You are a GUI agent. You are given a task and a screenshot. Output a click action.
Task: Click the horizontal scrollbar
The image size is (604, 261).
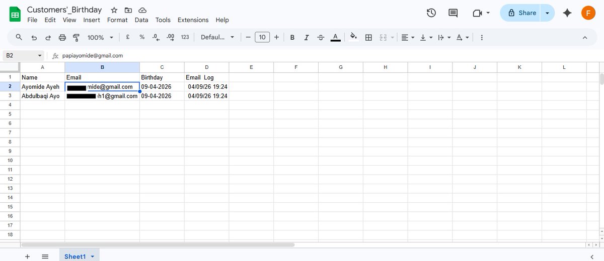(x=158, y=245)
